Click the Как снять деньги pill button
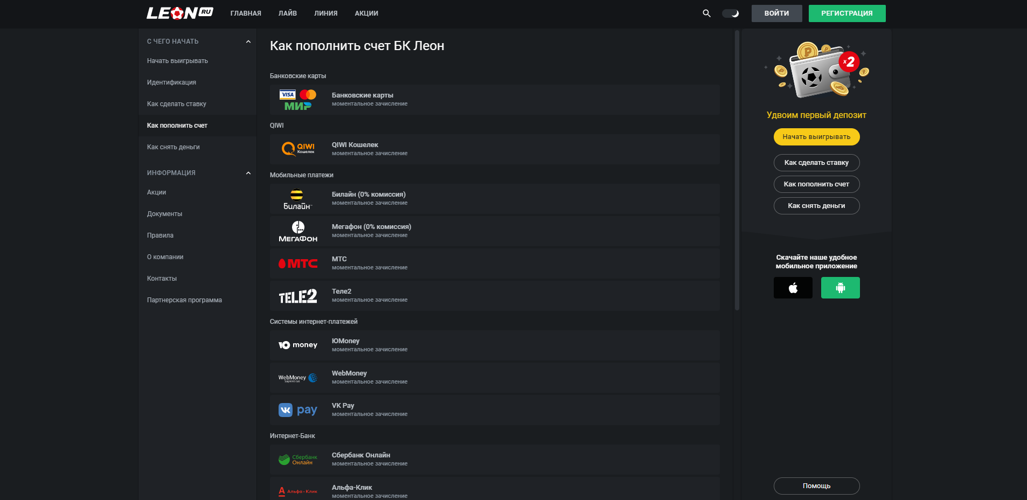 [816, 206]
